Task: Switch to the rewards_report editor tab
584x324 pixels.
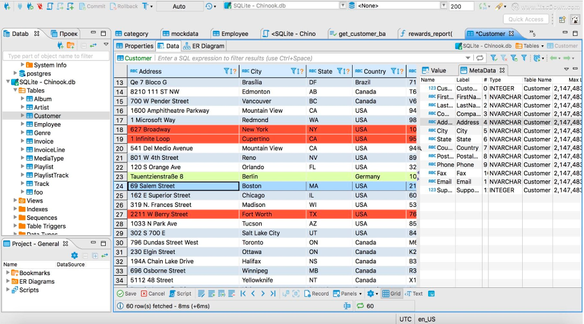Action: 426,33
